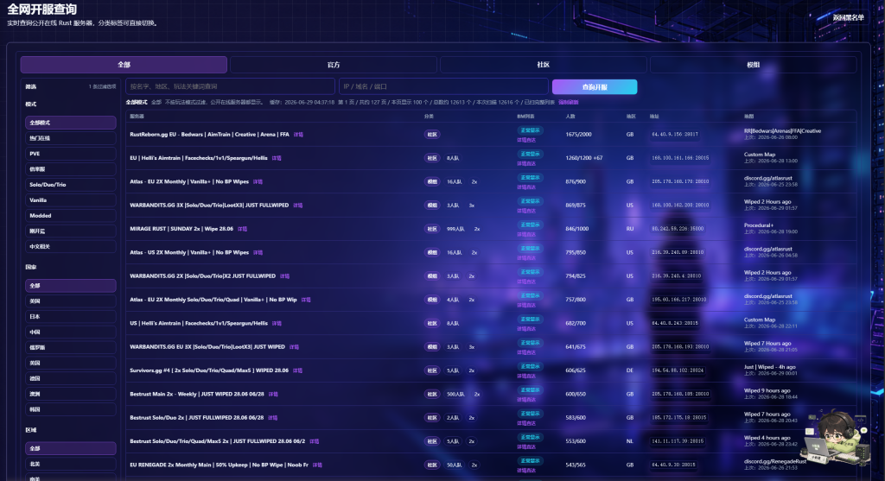Focus the IP / domain / port field
Viewport: 885px width, 481px height.
point(443,86)
